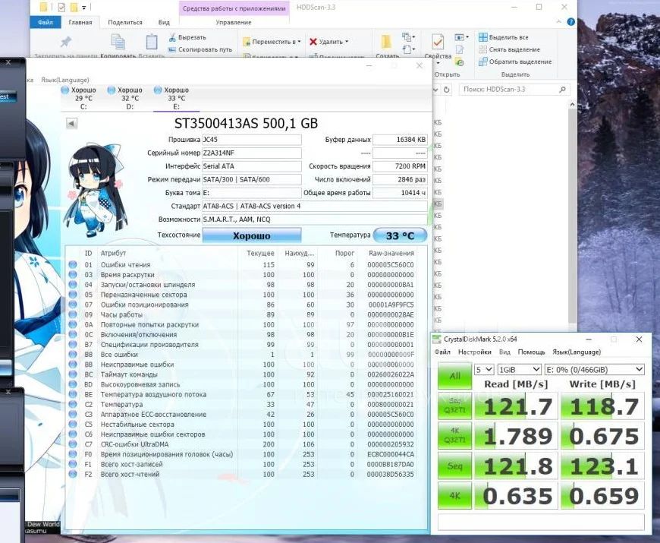The width and height of the screenshot is (660, 543).
Task: Click the Хорошо health status button
Action: point(252,235)
